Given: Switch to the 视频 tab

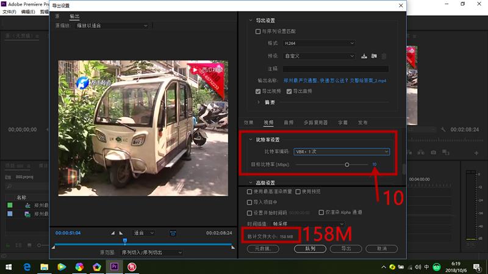Looking at the screenshot, I should [268, 123].
